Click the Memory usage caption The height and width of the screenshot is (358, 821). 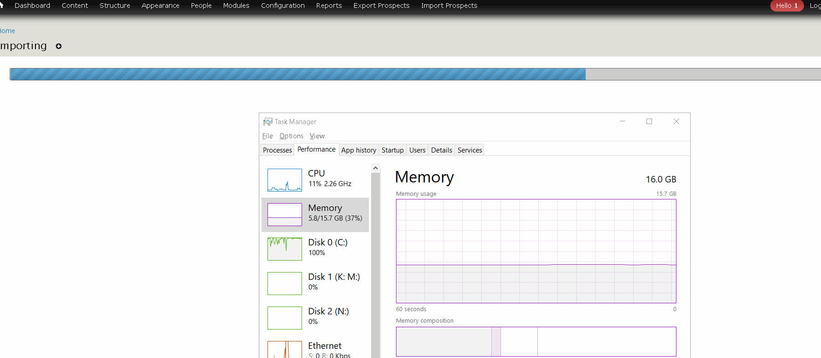(416, 194)
